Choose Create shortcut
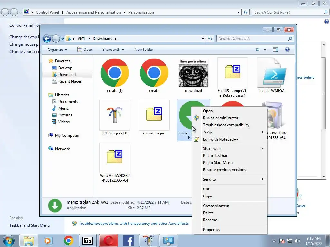 pyautogui.click(x=229, y=206)
